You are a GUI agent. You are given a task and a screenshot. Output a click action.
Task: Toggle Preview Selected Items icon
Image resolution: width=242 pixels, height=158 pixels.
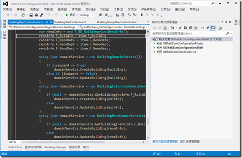click(x=213, y=28)
